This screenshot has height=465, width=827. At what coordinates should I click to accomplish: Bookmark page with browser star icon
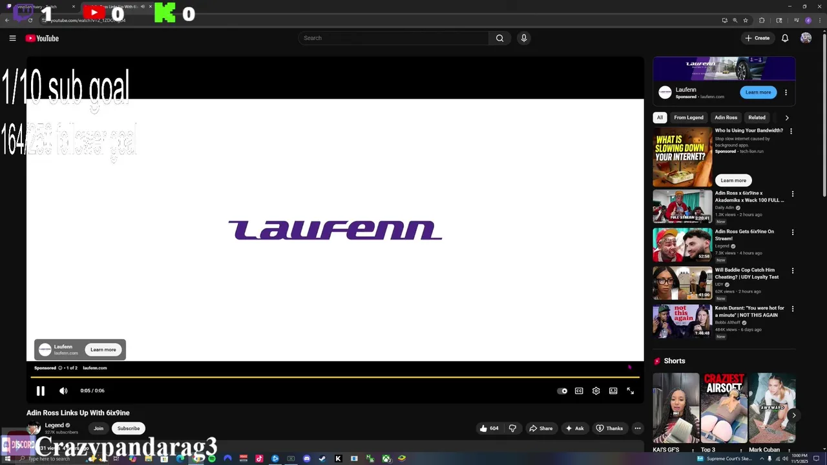click(x=746, y=20)
